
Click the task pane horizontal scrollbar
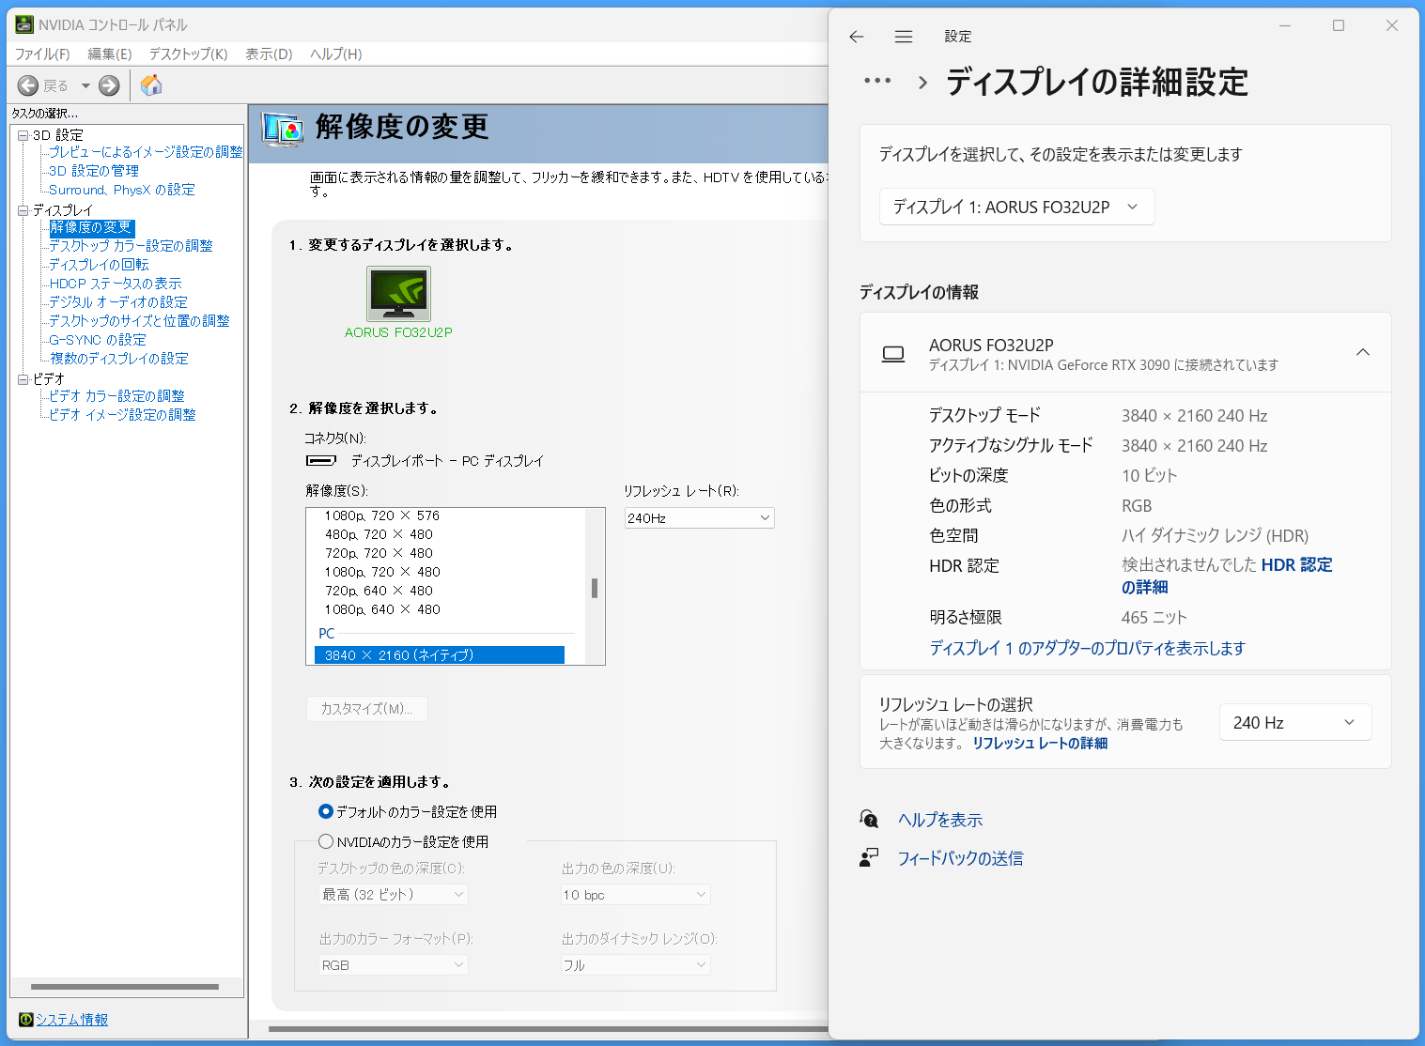click(x=125, y=987)
